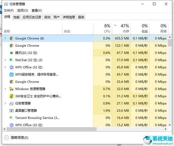Switch to the 性能 tab
Screen dimensions: 174x146
point(16,17)
